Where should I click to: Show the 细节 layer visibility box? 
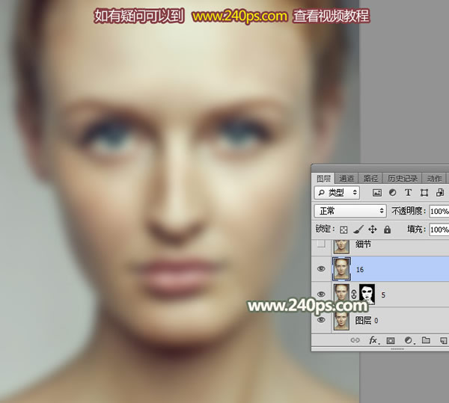pyautogui.click(x=321, y=244)
